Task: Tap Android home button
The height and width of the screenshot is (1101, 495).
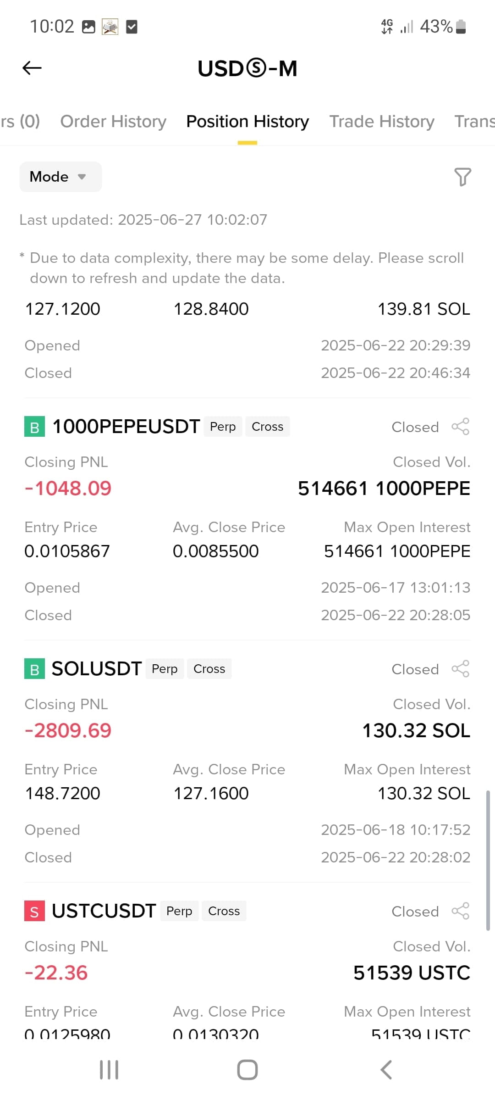Action: (247, 1070)
